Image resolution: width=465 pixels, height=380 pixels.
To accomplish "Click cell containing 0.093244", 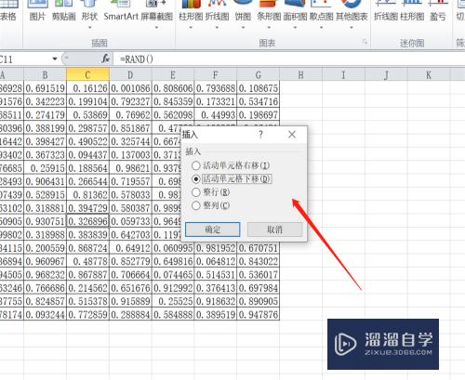I will pyautogui.click(x=45, y=315).
